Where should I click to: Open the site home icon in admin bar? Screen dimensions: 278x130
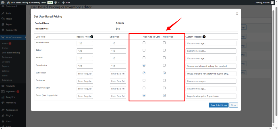(8, 3)
